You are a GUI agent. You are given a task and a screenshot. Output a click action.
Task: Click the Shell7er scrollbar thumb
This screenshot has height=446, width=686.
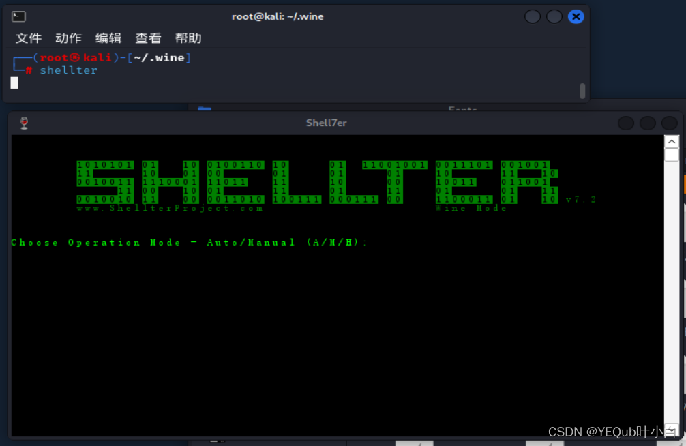pyautogui.click(x=672, y=155)
